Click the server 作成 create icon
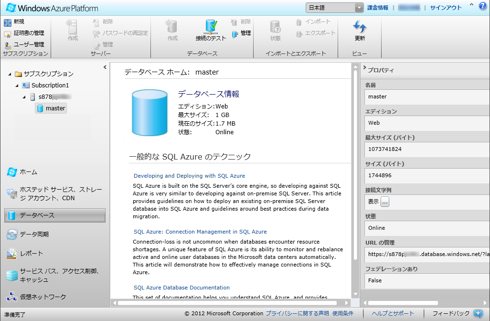The image size is (490, 321). pyautogui.click(x=73, y=27)
